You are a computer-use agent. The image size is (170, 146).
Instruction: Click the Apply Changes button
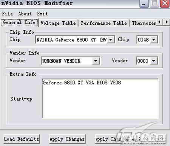coord(67,139)
